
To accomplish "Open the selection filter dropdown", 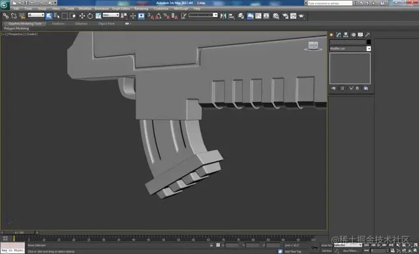I will pyautogui.click(x=36, y=15).
